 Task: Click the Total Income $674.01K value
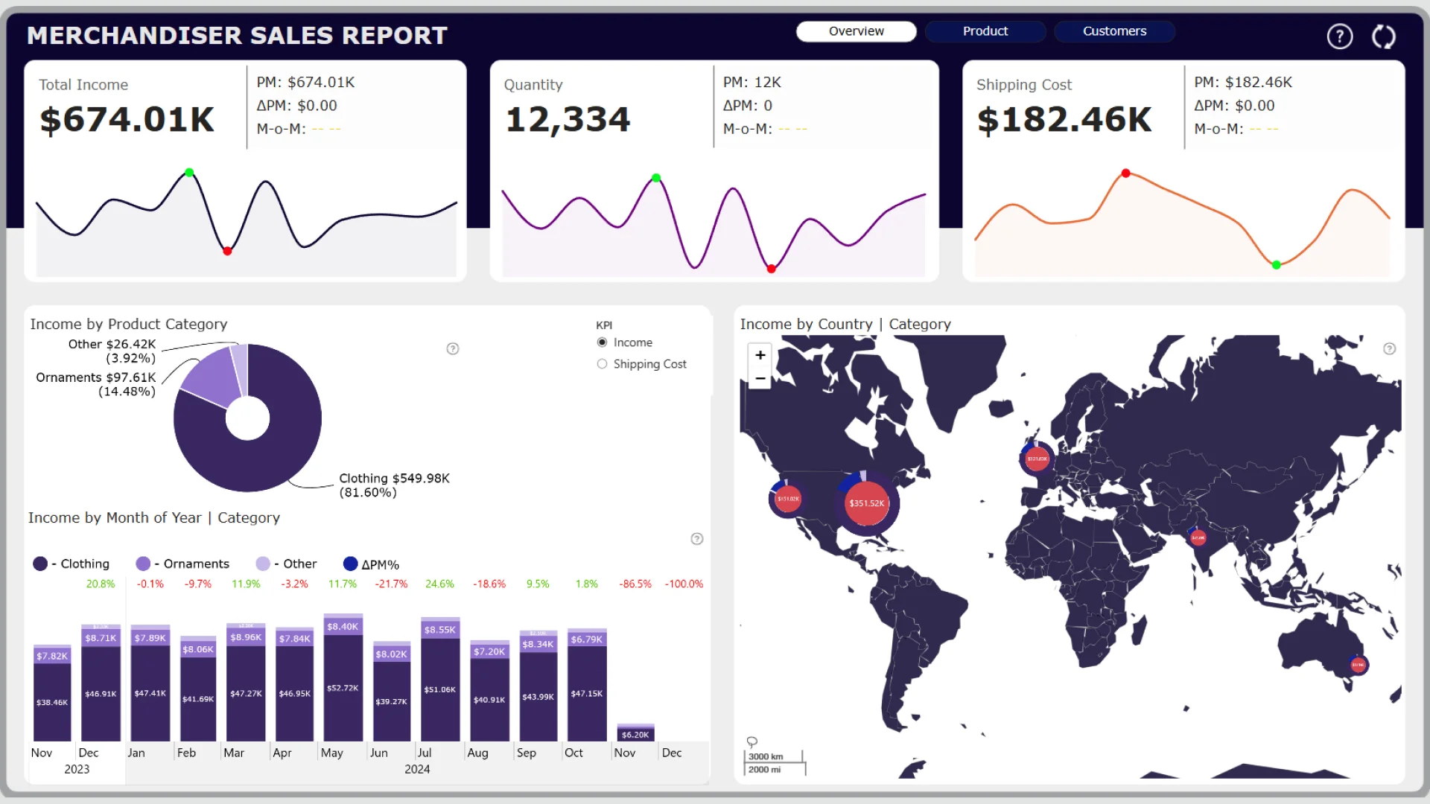[x=127, y=120]
